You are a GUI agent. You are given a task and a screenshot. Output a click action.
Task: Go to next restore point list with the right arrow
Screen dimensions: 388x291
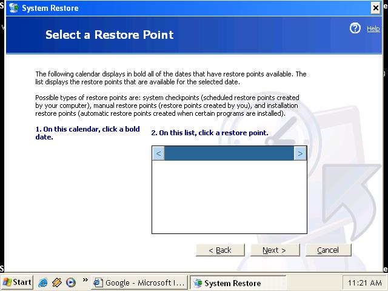tap(300, 153)
